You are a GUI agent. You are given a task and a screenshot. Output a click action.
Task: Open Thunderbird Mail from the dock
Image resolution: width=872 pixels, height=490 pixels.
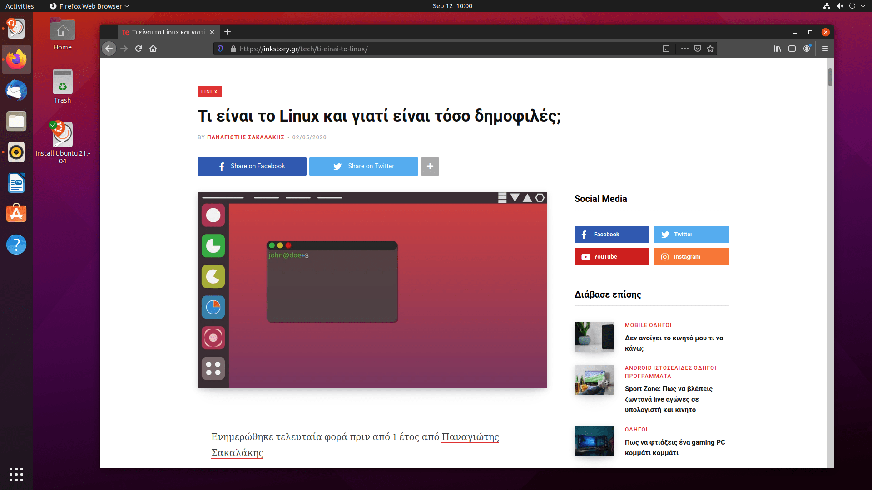pyautogui.click(x=16, y=90)
